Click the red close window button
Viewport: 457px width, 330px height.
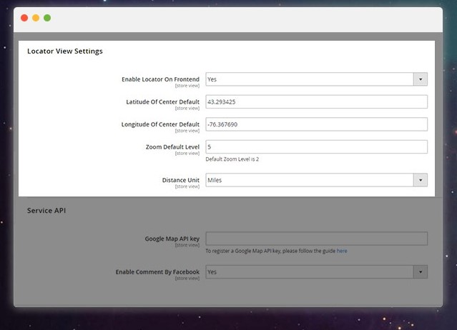pos(24,17)
